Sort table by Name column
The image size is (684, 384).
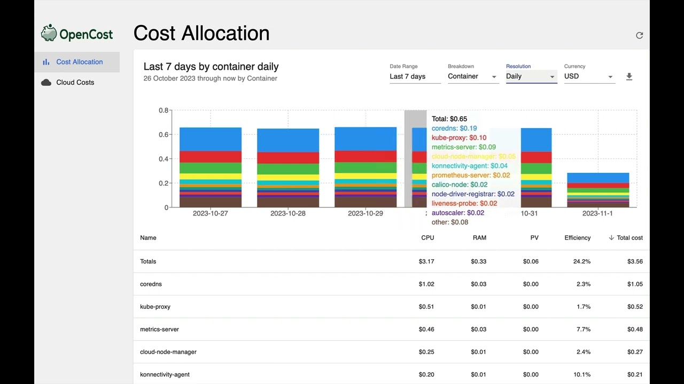[x=148, y=238]
